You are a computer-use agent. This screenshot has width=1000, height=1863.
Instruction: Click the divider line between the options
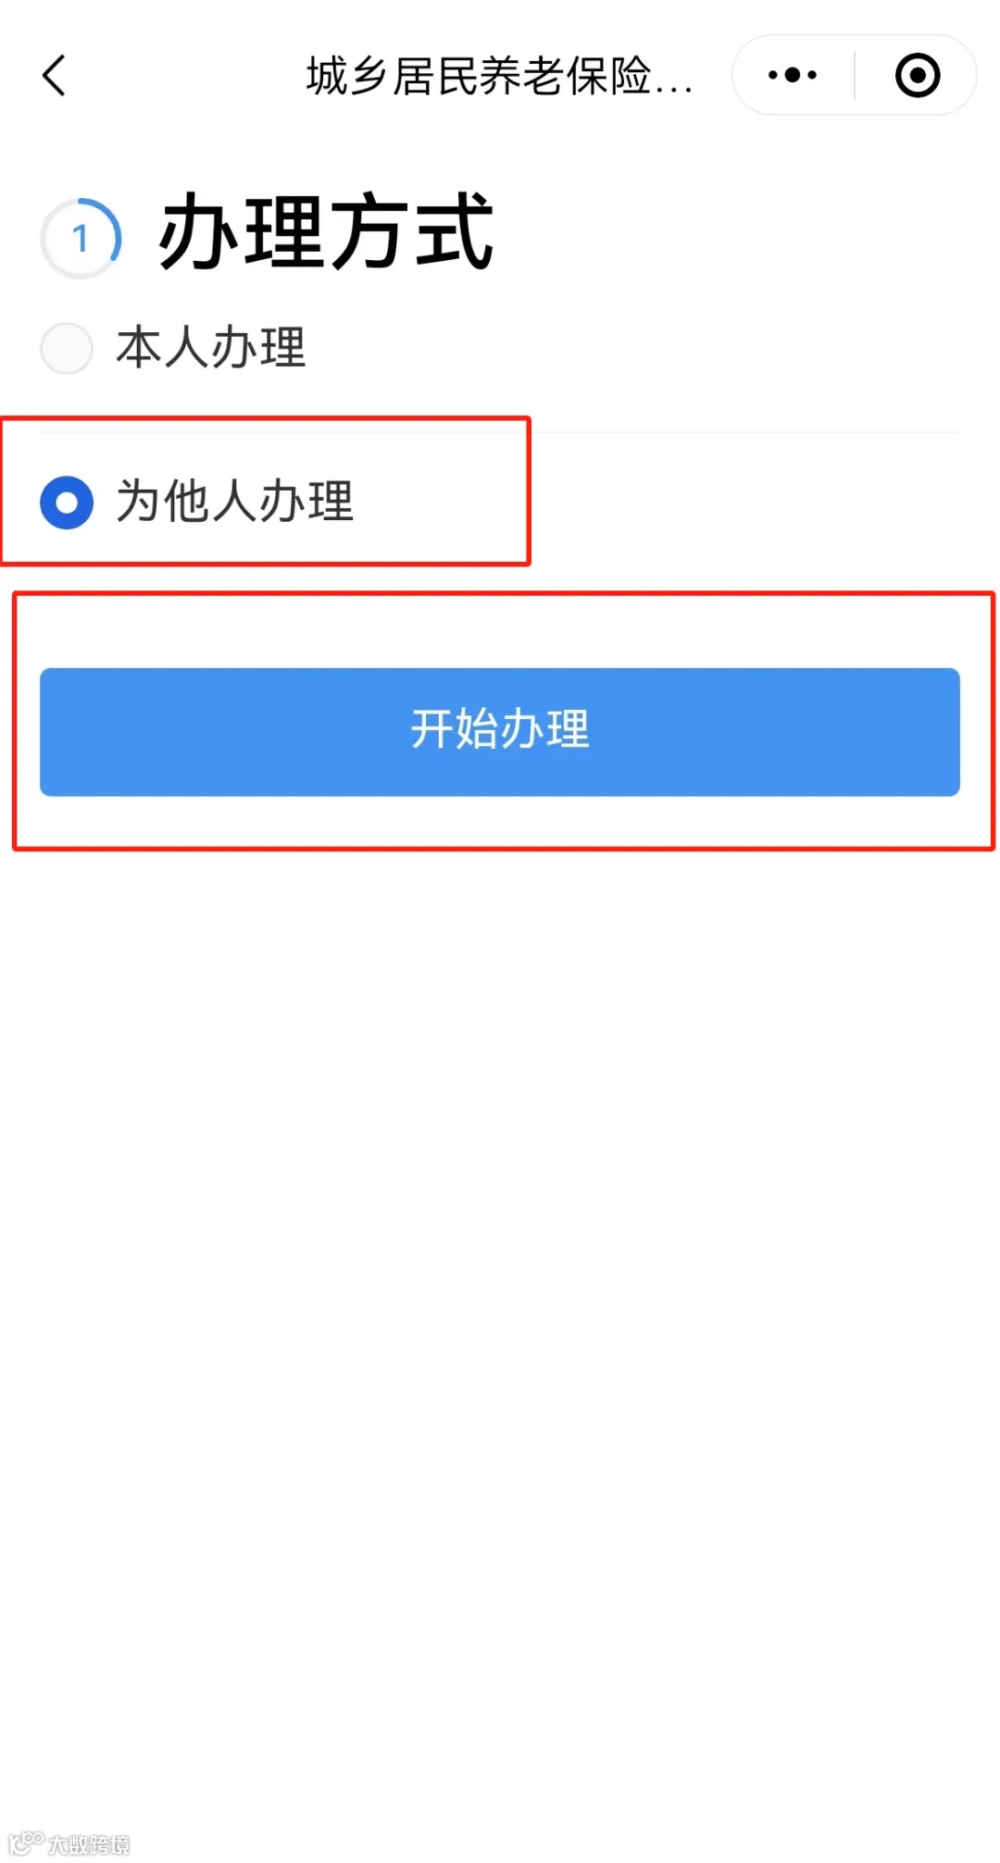click(500, 431)
